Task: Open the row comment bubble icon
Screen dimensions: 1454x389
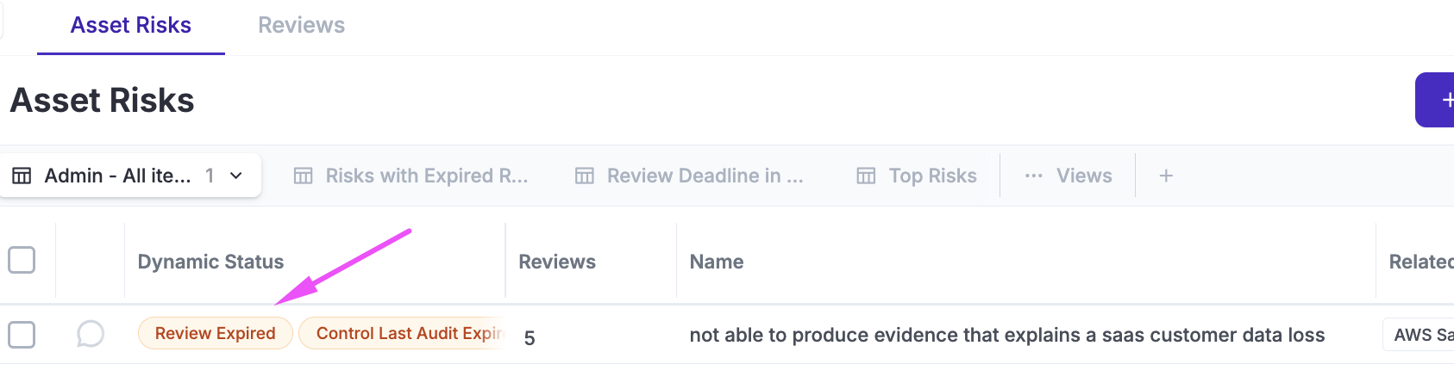Action: [x=90, y=334]
